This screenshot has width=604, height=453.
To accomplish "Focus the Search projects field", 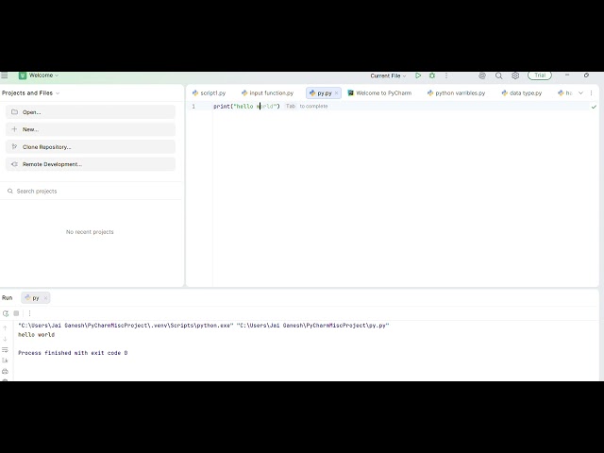I will pos(91,191).
